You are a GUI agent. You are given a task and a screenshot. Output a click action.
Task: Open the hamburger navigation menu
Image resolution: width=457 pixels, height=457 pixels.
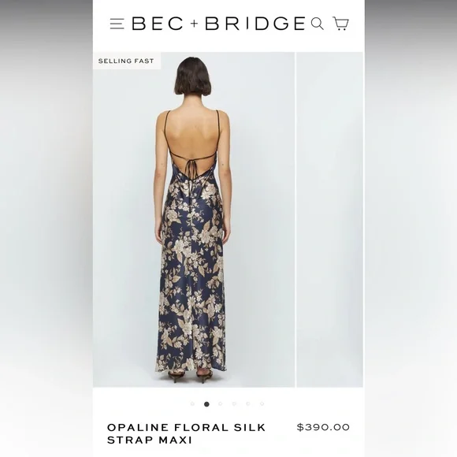point(117,24)
